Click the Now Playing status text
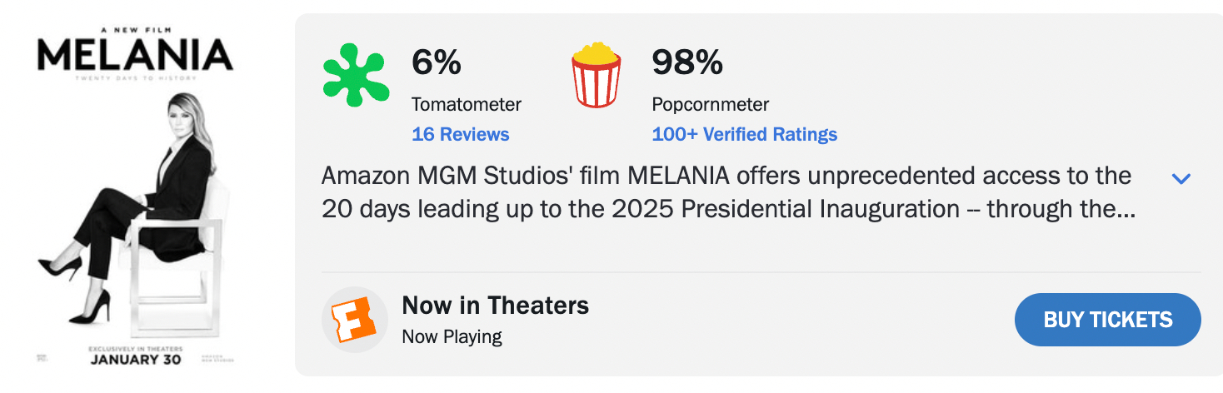 [x=452, y=336]
